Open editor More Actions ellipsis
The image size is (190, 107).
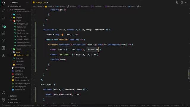(x=186, y=3)
